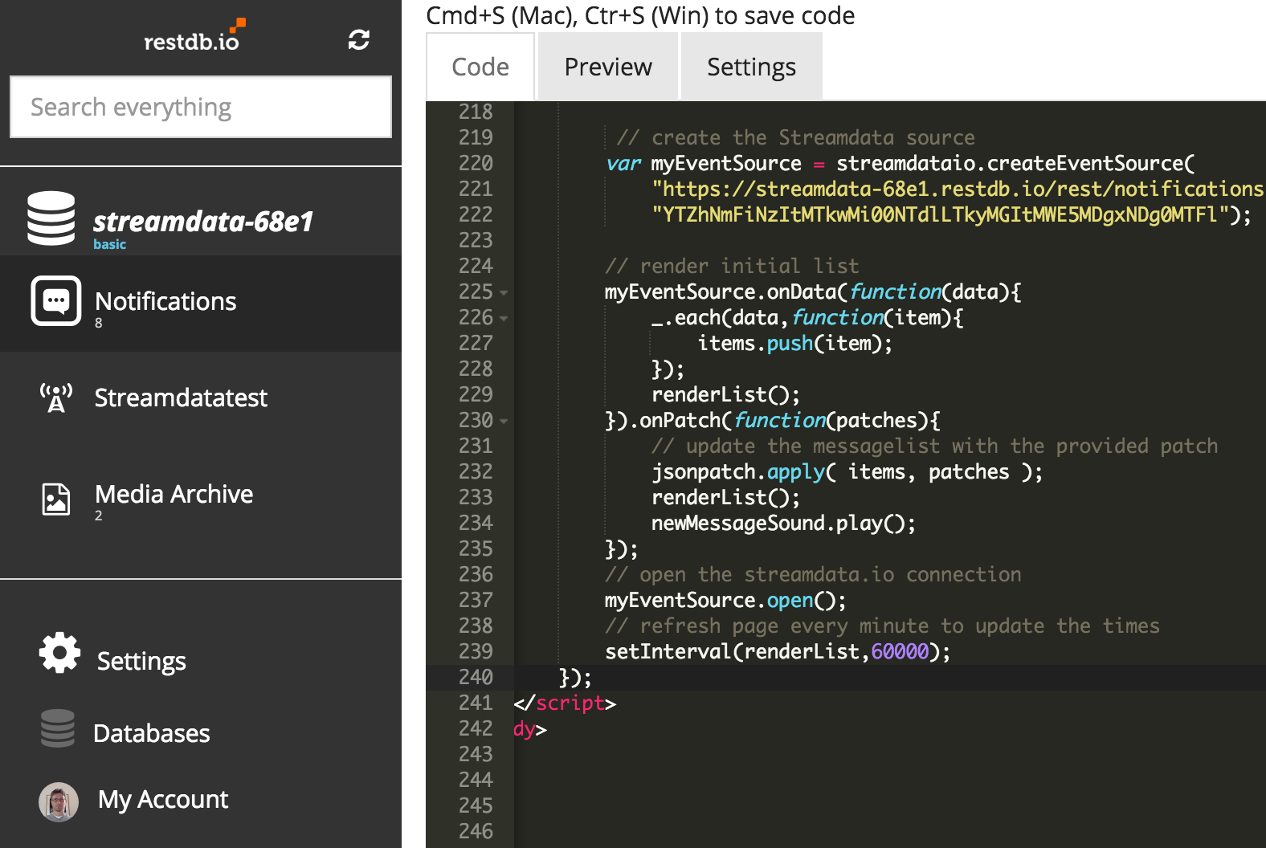Click the 'basic' plan label
This screenshot has height=848, width=1266.
point(109,244)
